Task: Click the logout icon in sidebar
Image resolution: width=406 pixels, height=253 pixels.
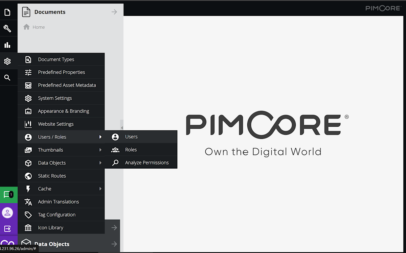Action: click(7, 229)
